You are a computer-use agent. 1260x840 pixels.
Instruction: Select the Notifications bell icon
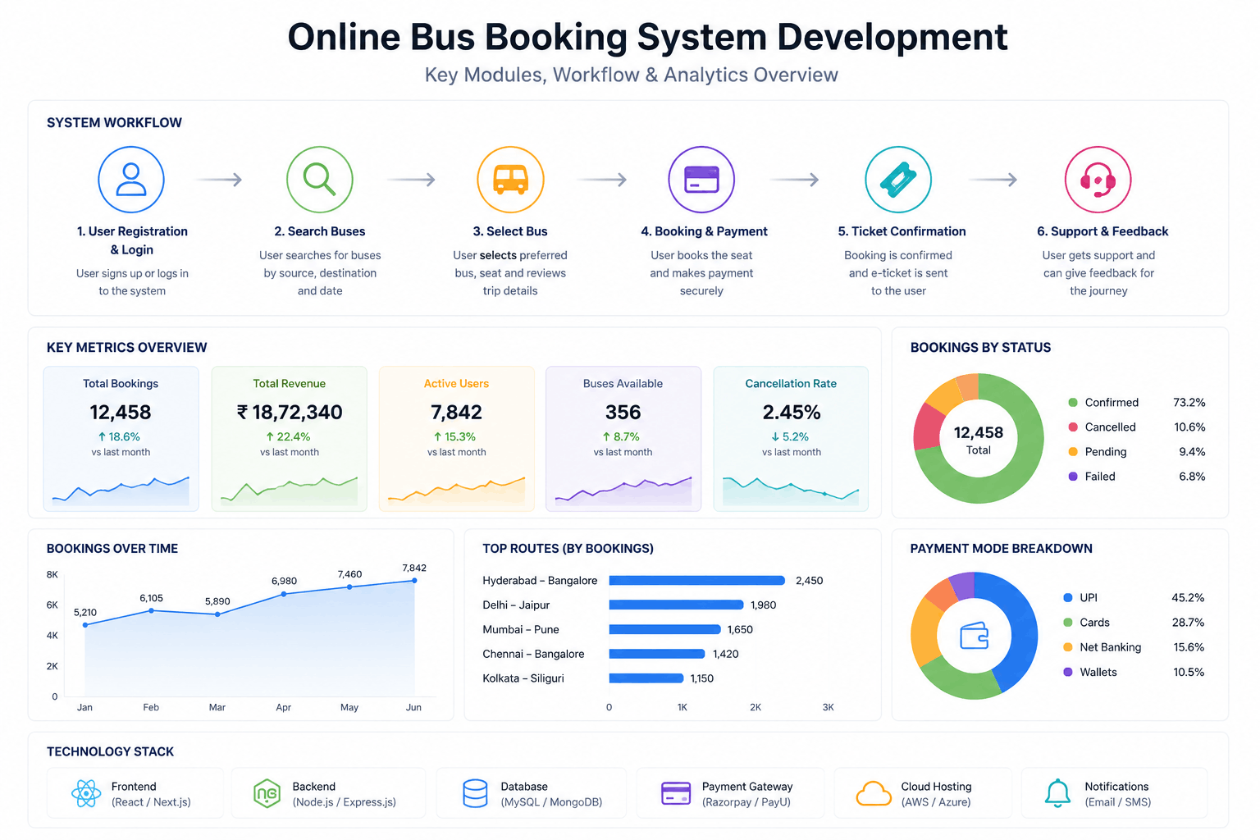tap(1057, 793)
